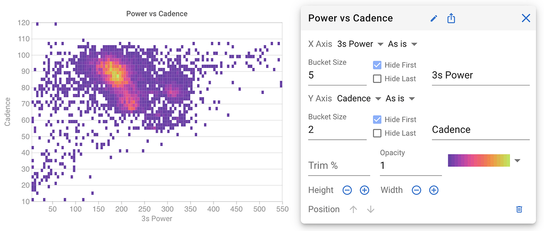Increase chart width with plus icon
This screenshot has height=231, width=544.
coord(433,190)
